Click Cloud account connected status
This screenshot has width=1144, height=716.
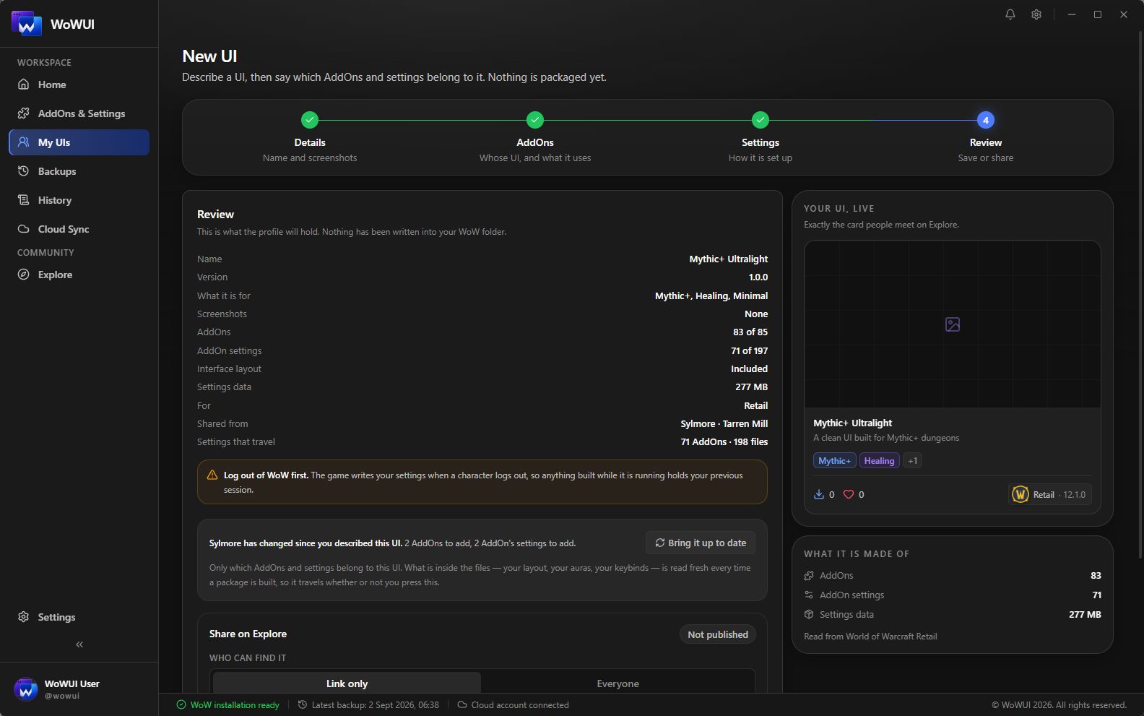[513, 705]
